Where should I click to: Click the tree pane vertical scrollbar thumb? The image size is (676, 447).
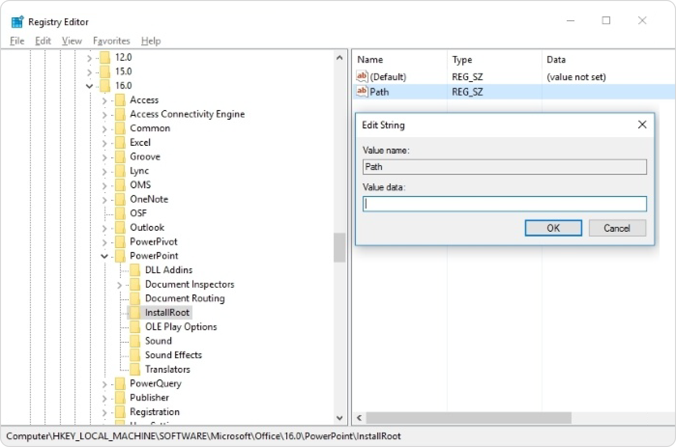pyautogui.click(x=339, y=248)
